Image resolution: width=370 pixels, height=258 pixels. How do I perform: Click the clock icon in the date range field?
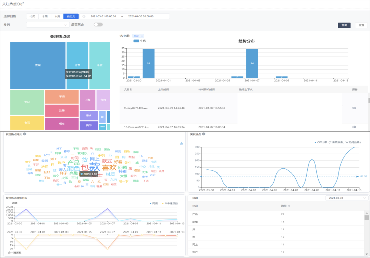[x=84, y=16]
